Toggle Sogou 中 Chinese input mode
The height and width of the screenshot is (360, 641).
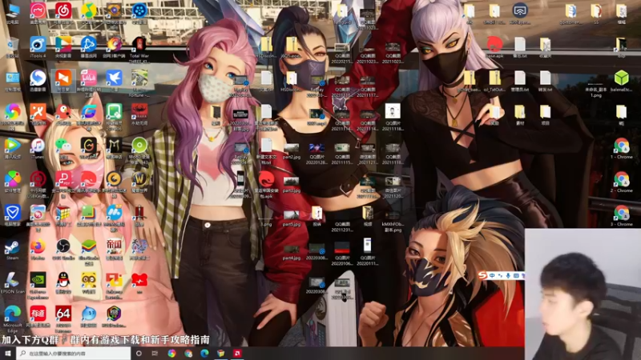click(x=492, y=275)
